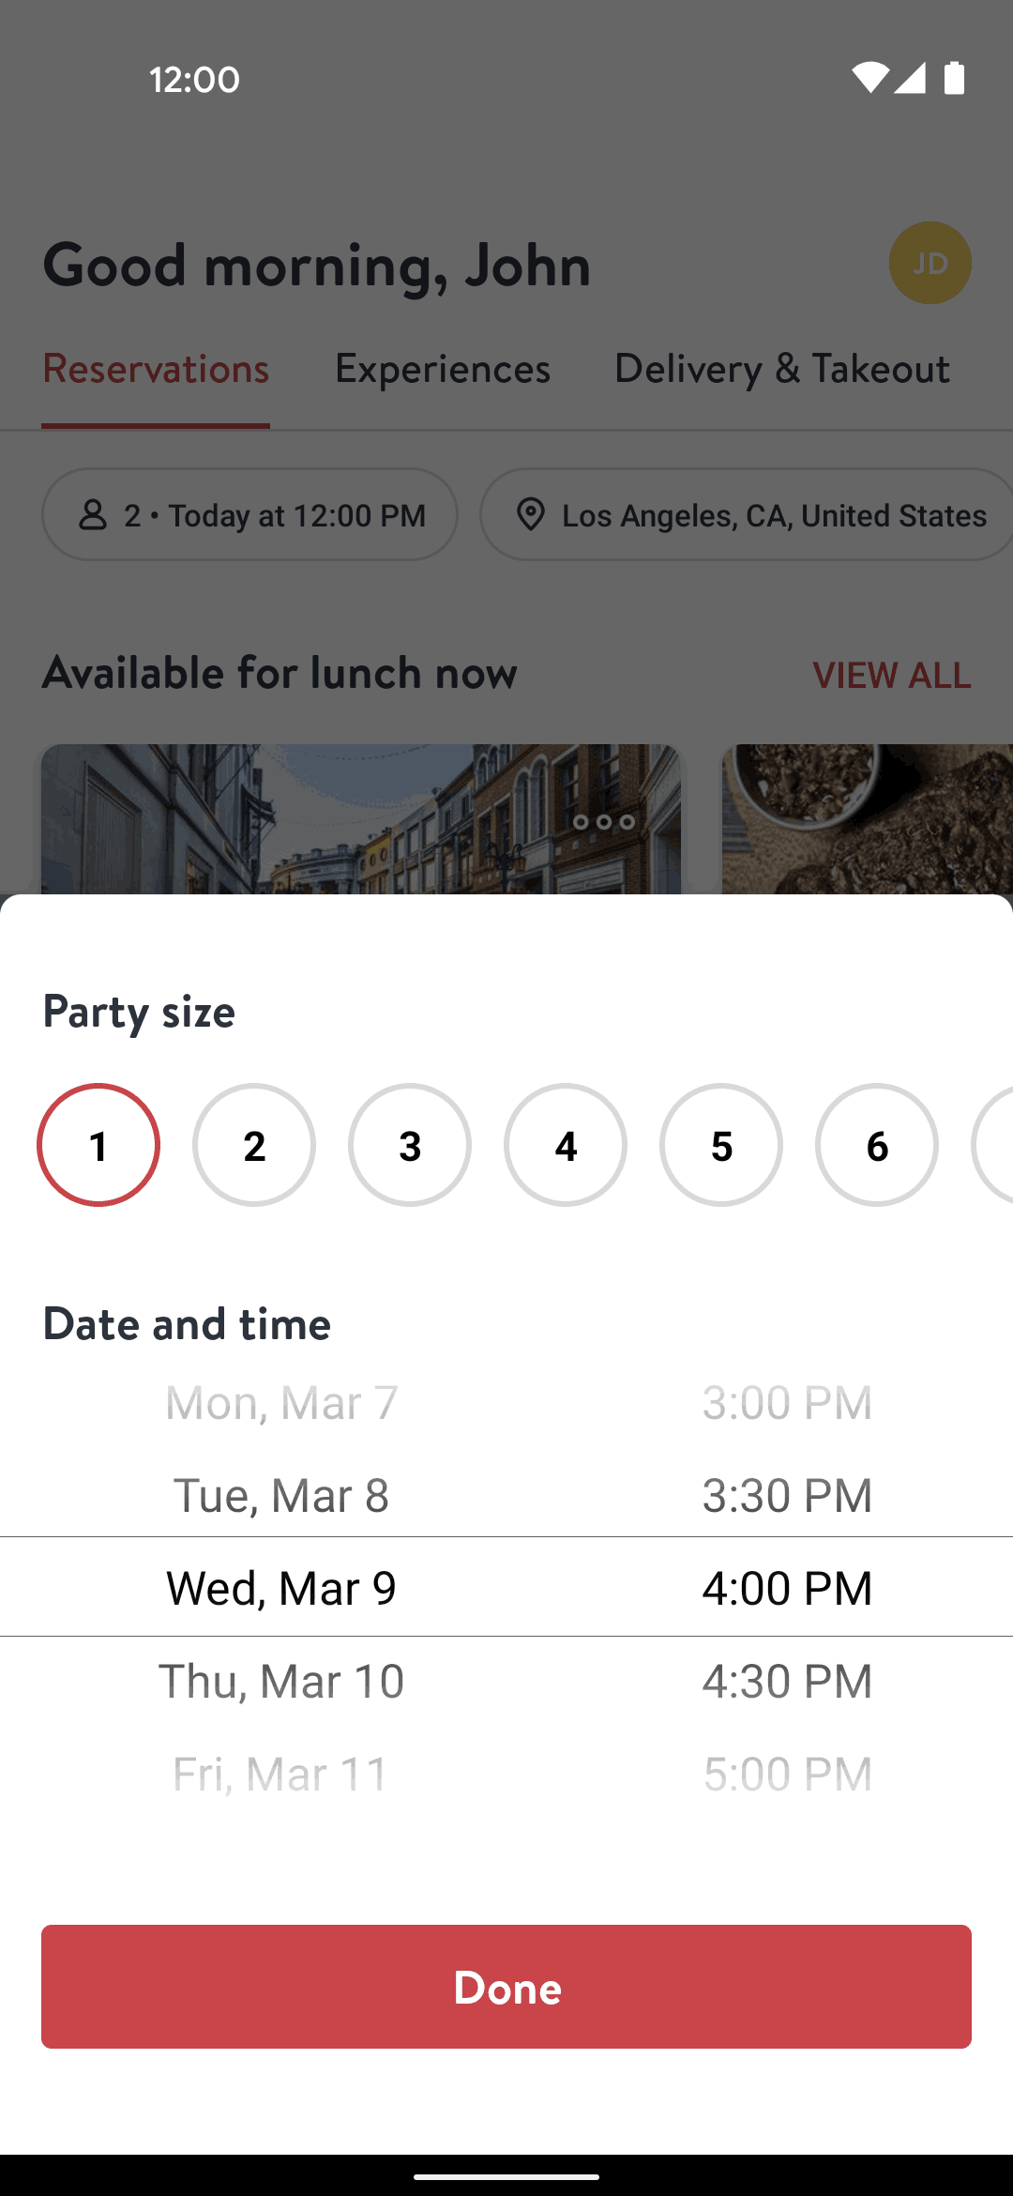
Task: Select party size 1
Action: coord(98,1145)
